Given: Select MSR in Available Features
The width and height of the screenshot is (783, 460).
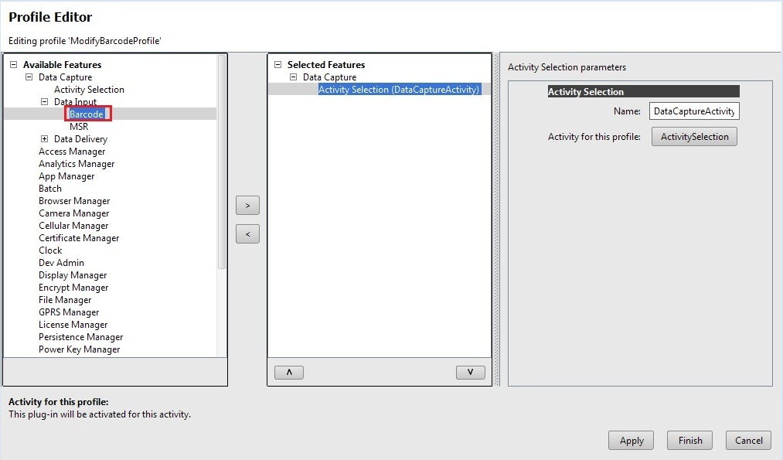Looking at the screenshot, I should [x=79, y=127].
